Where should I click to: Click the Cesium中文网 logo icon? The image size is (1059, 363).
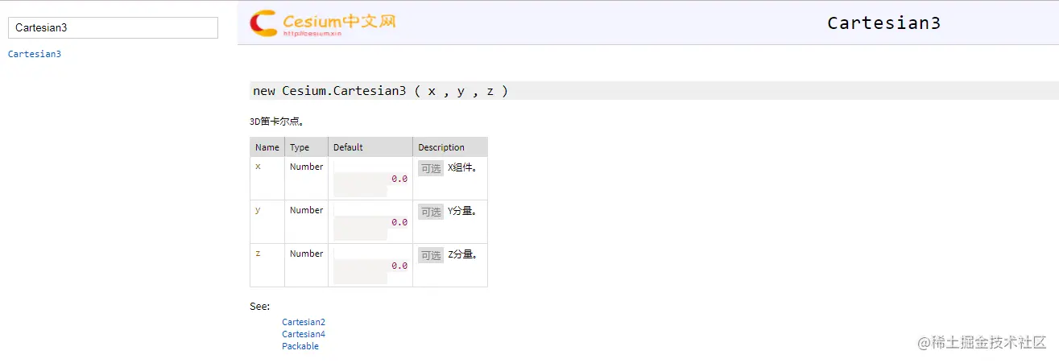tap(263, 23)
